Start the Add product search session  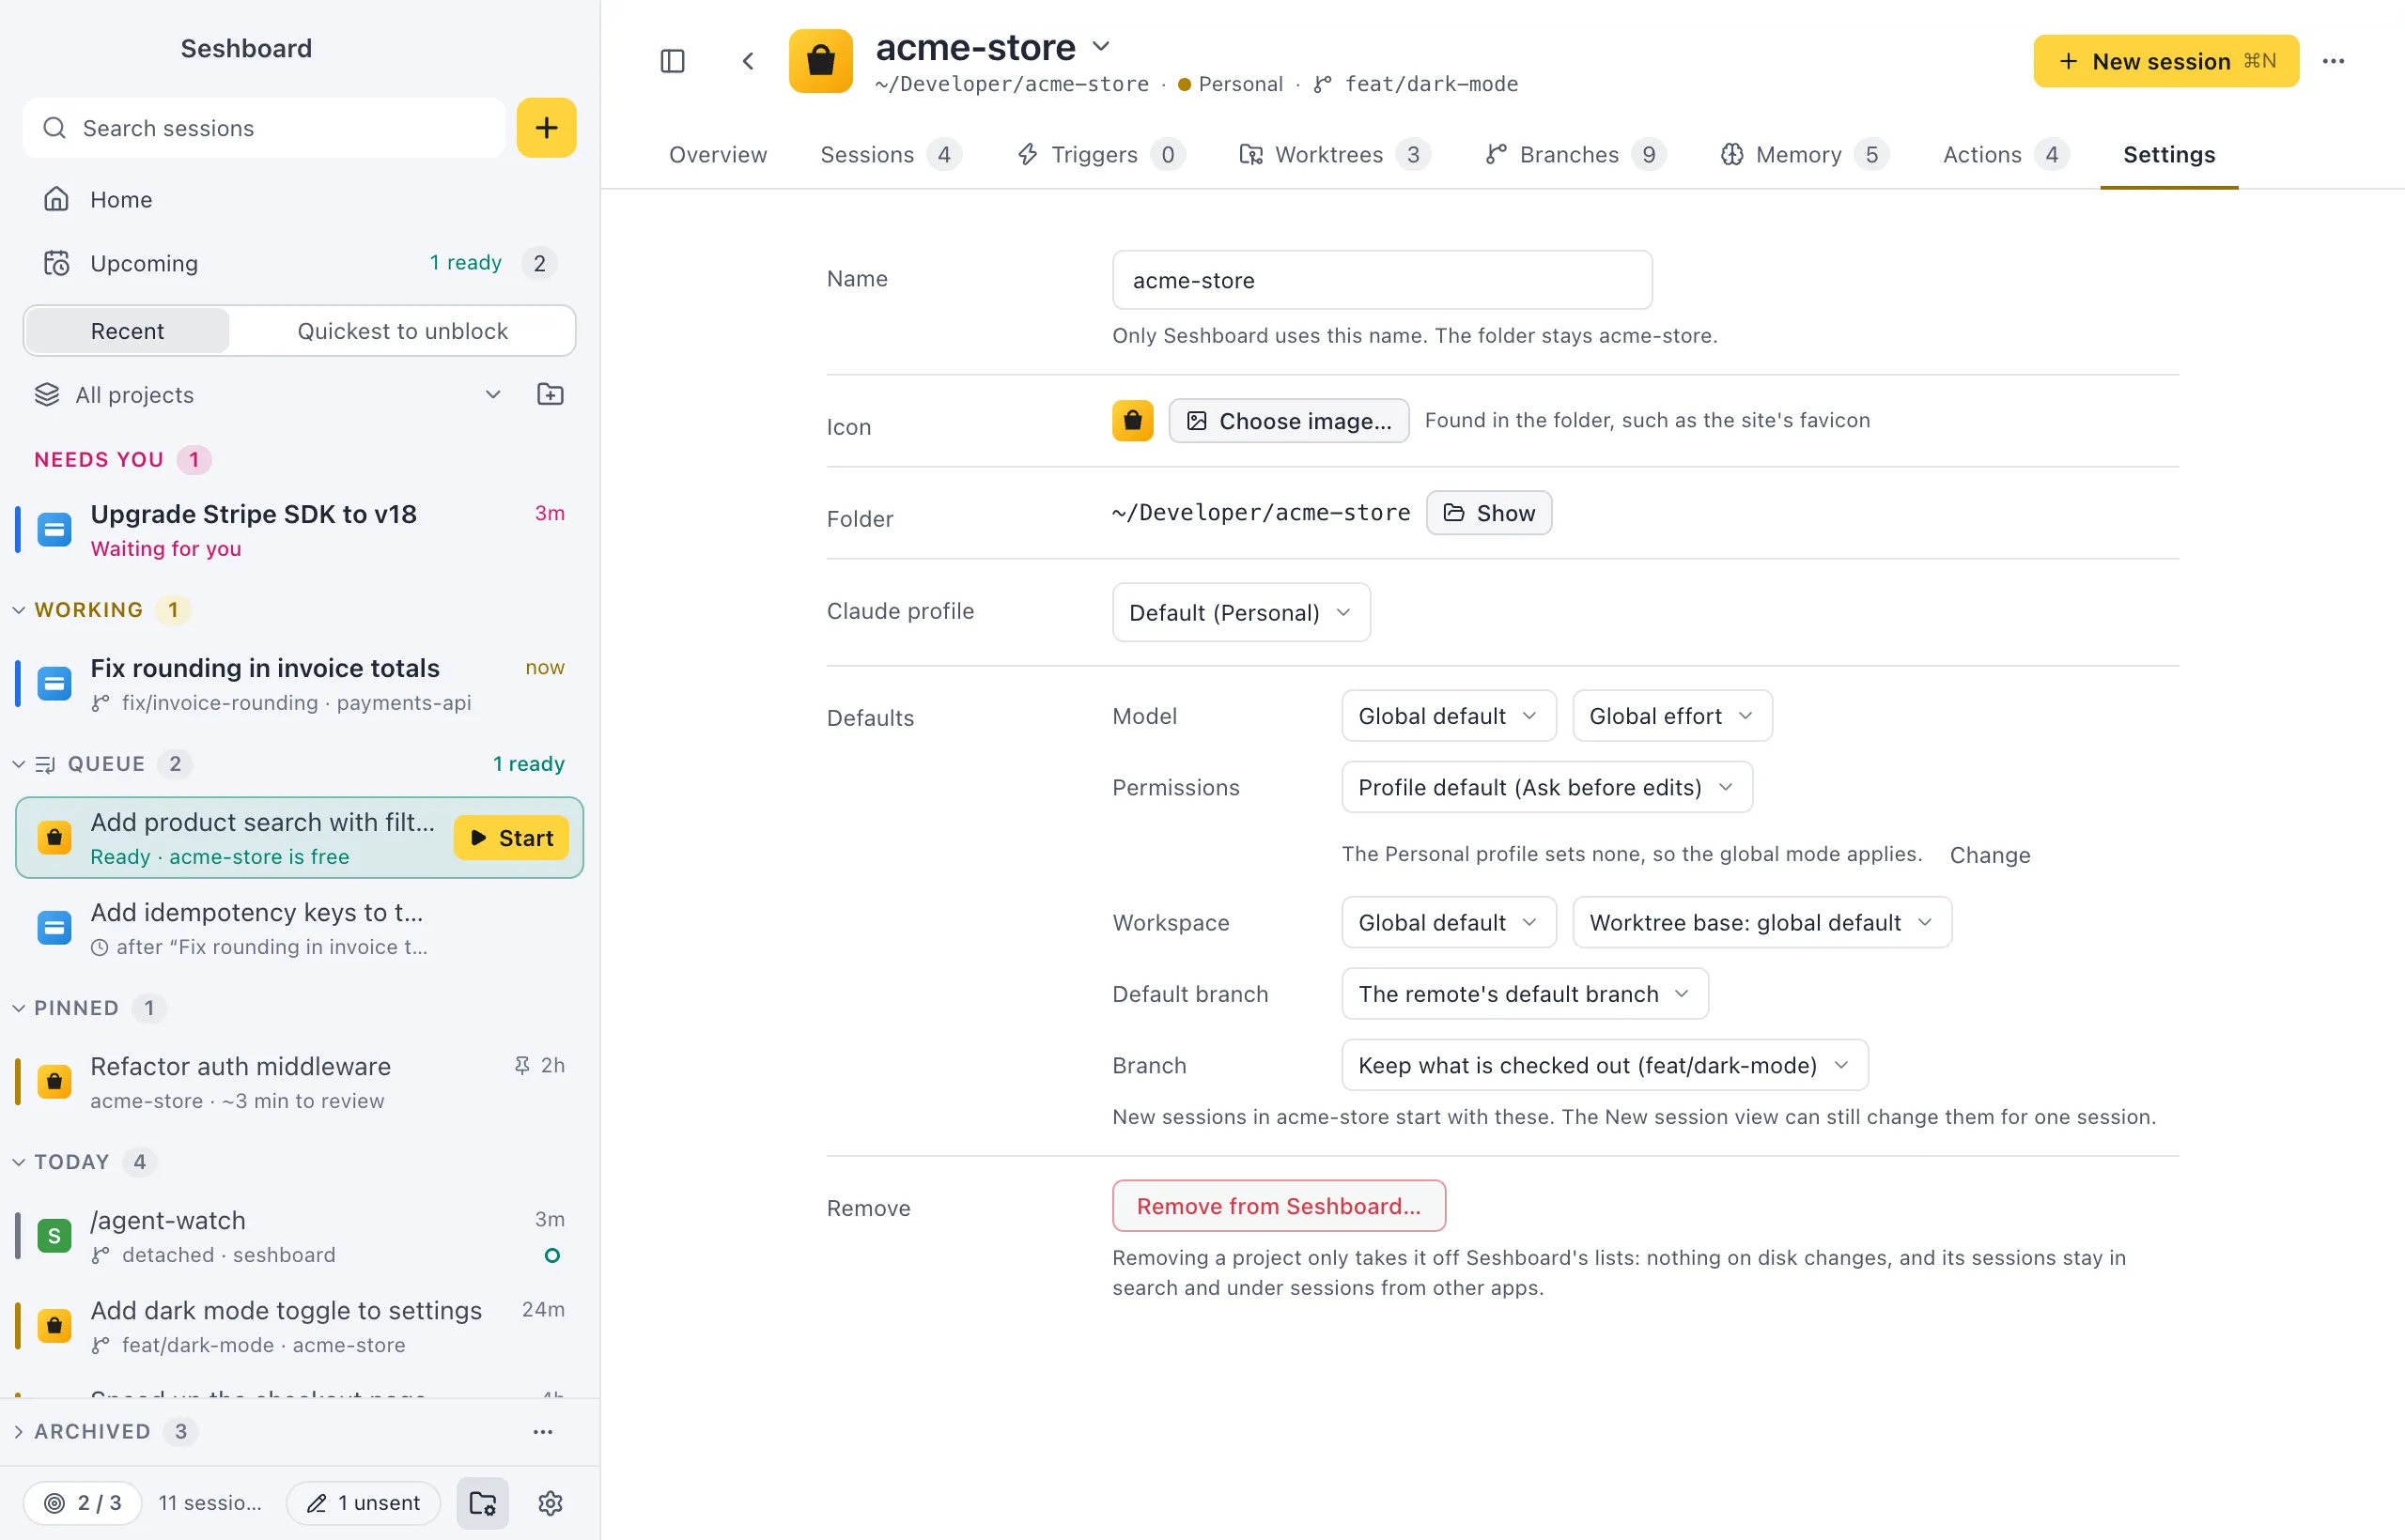(x=511, y=838)
